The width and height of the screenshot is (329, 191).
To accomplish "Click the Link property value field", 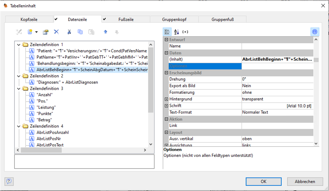I will [277, 126].
